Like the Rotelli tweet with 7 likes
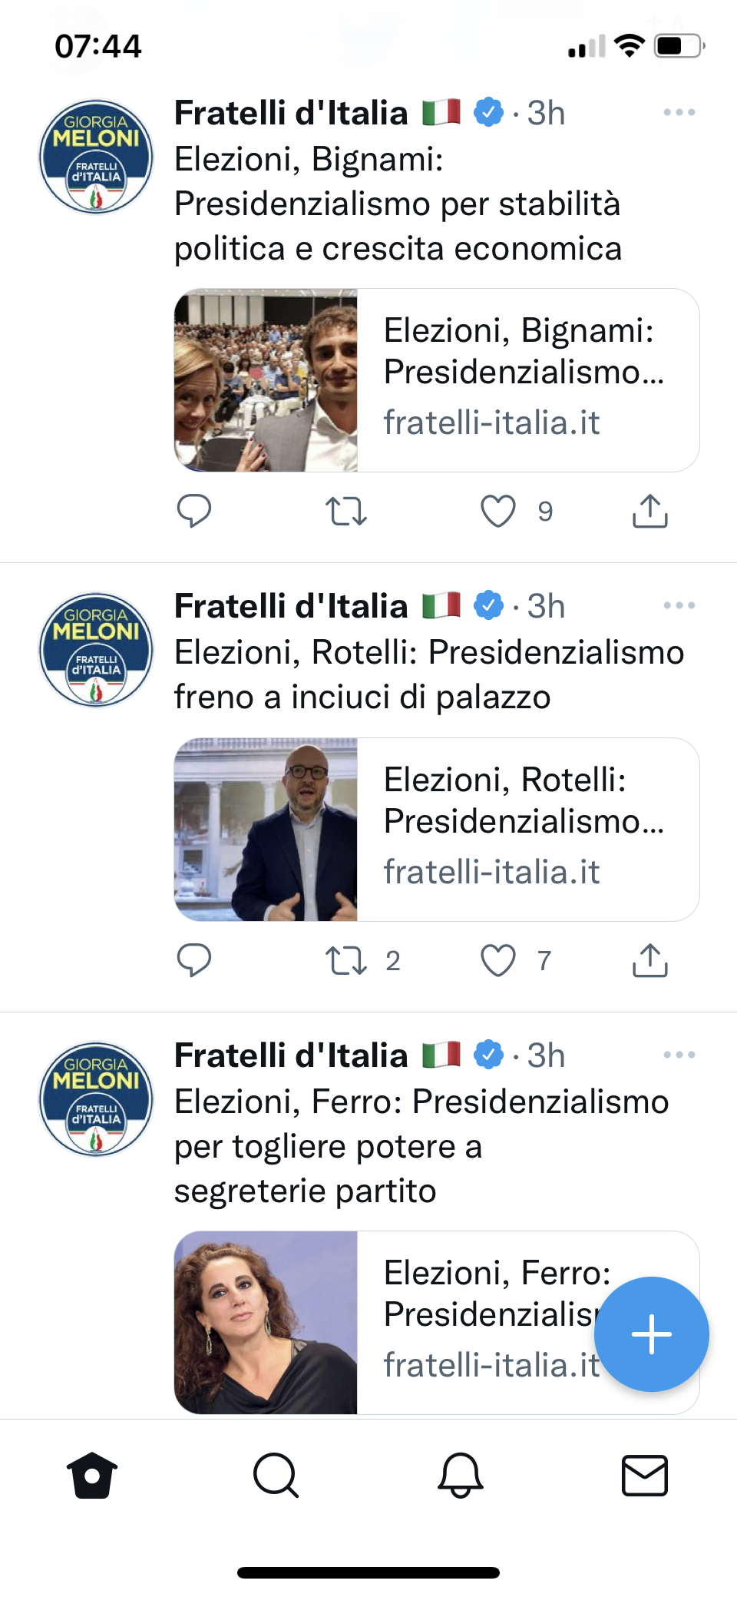This screenshot has height=1597, width=737. (x=498, y=960)
